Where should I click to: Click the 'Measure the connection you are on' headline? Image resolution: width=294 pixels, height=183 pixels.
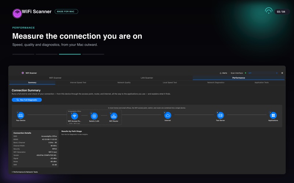click(x=77, y=36)
